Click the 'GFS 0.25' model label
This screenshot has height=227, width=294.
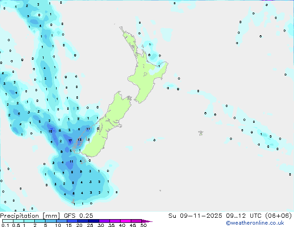[78, 216]
